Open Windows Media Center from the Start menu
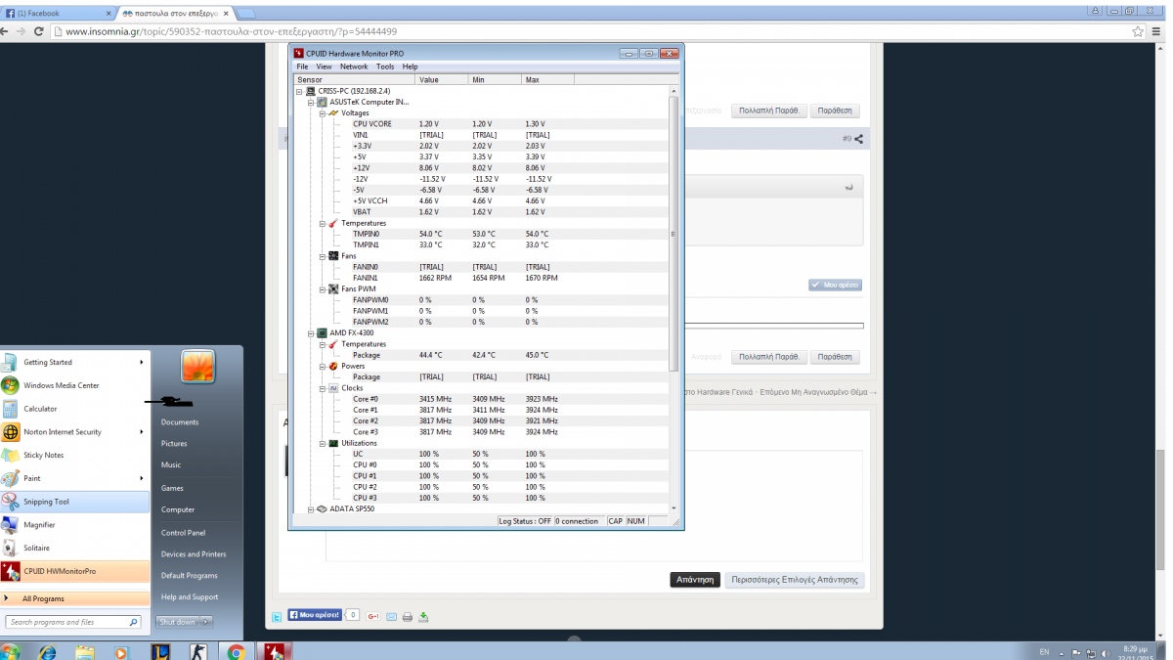Viewport: 1173px width, 660px height. click(74, 385)
